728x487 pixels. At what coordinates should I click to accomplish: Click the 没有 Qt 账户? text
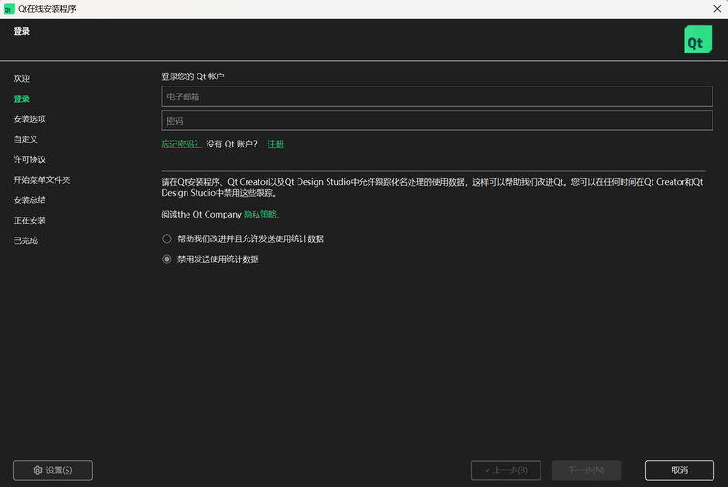coord(231,145)
